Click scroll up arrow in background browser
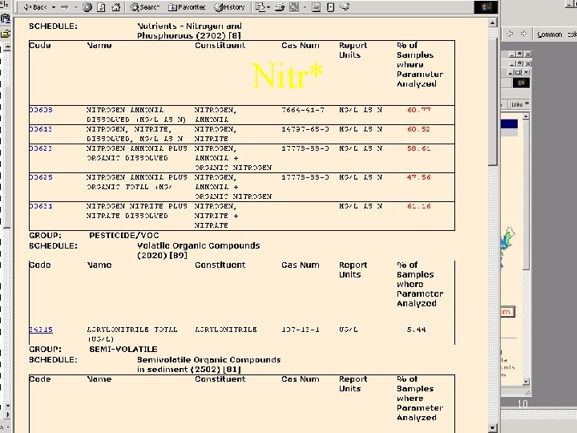The width and height of the screenshot is (577, 433). (527, 116)
